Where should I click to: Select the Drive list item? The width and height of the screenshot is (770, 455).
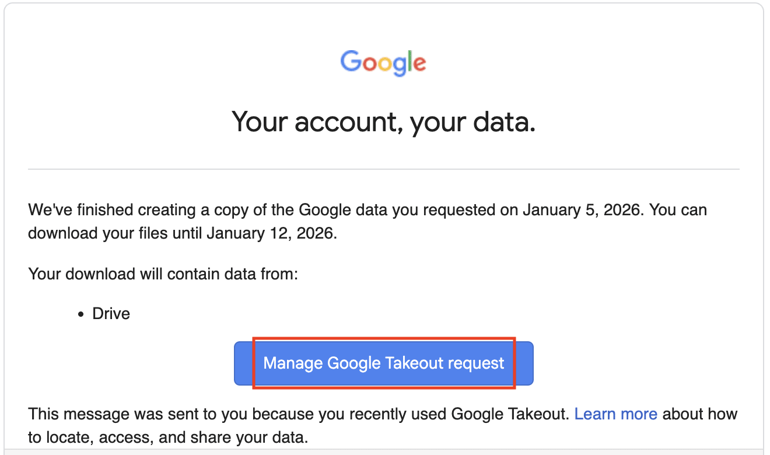point(111,313)
